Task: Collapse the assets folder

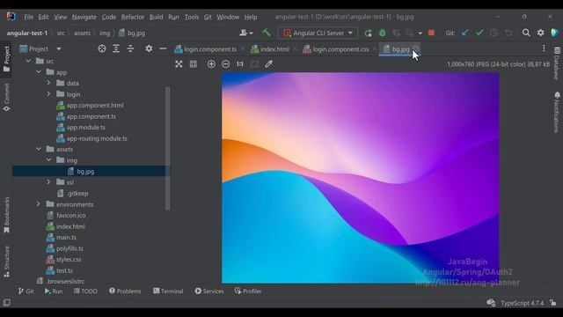Action: [39, 149]
